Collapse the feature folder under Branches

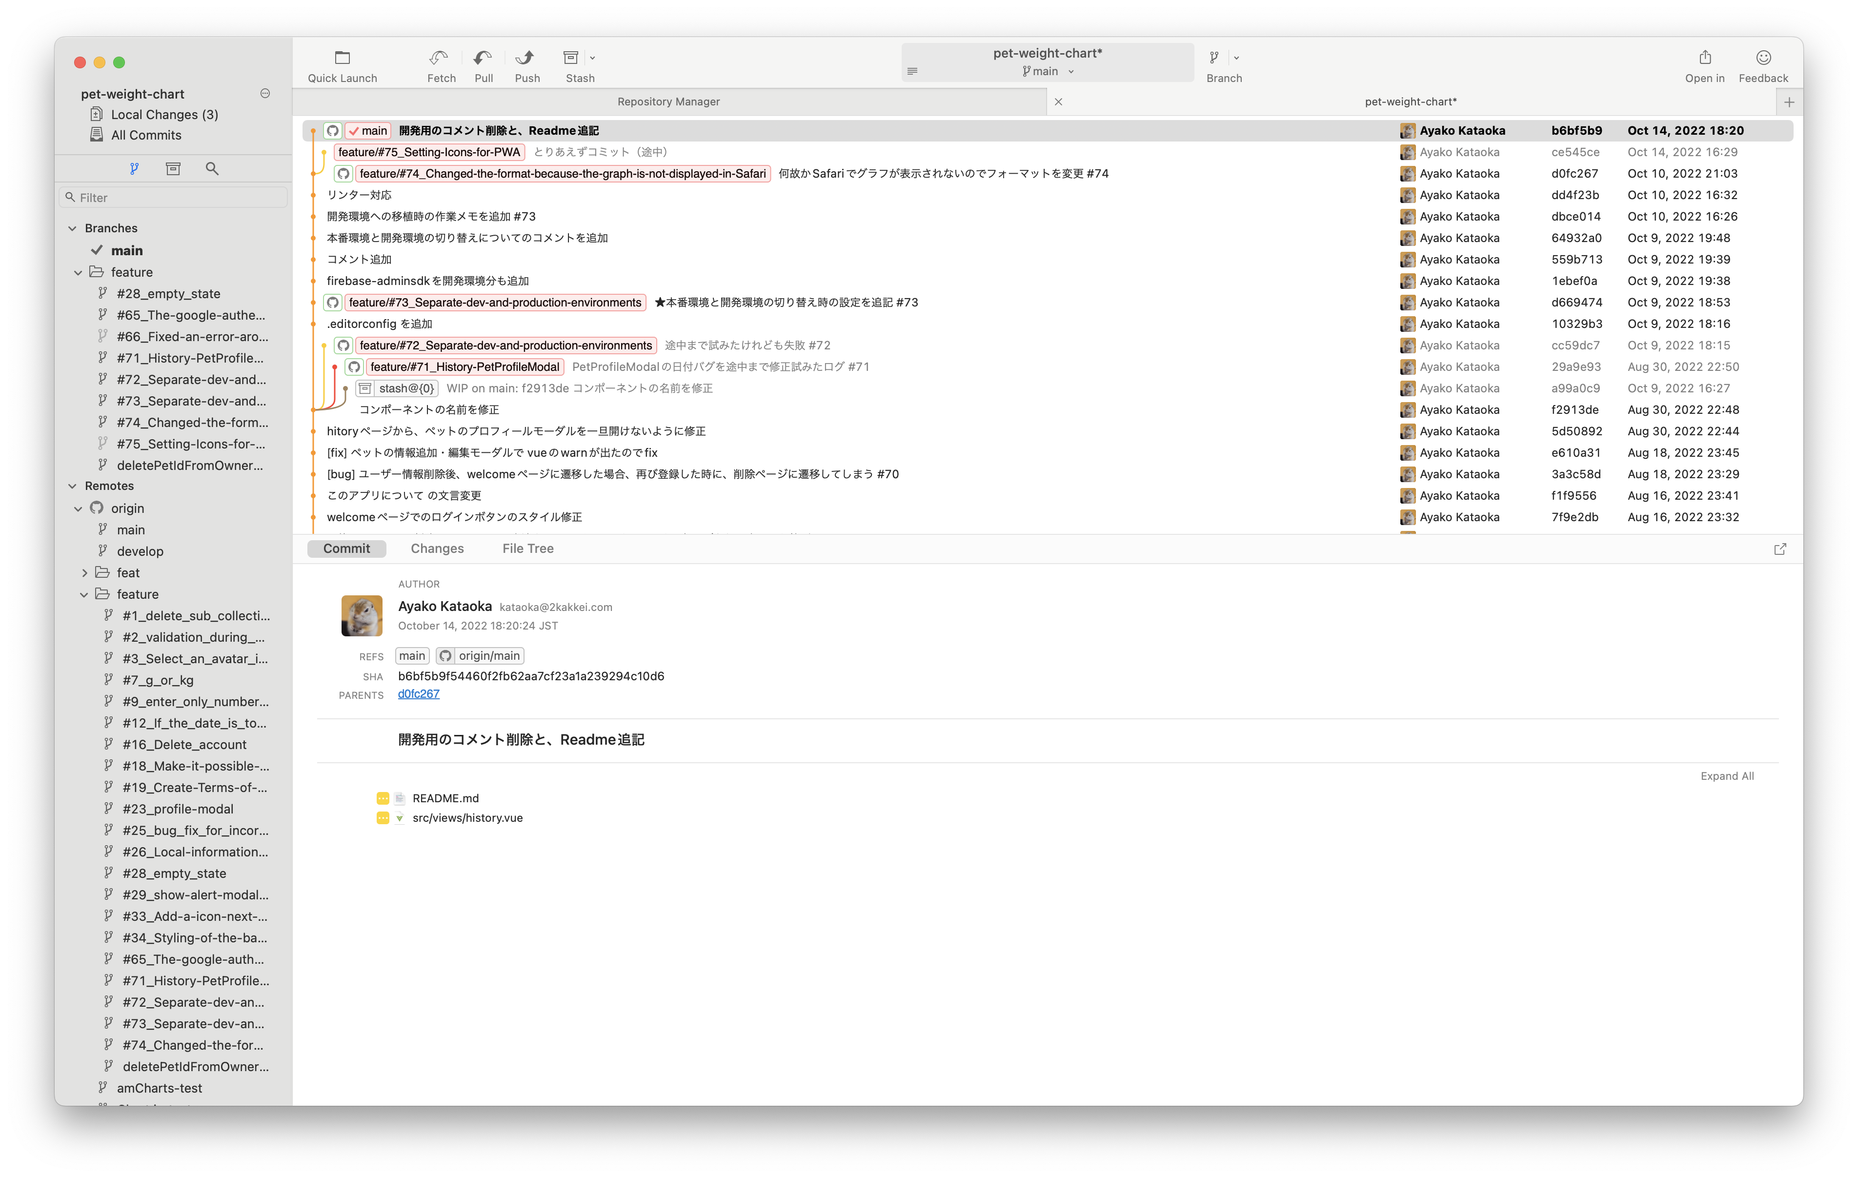coord(78,272)
